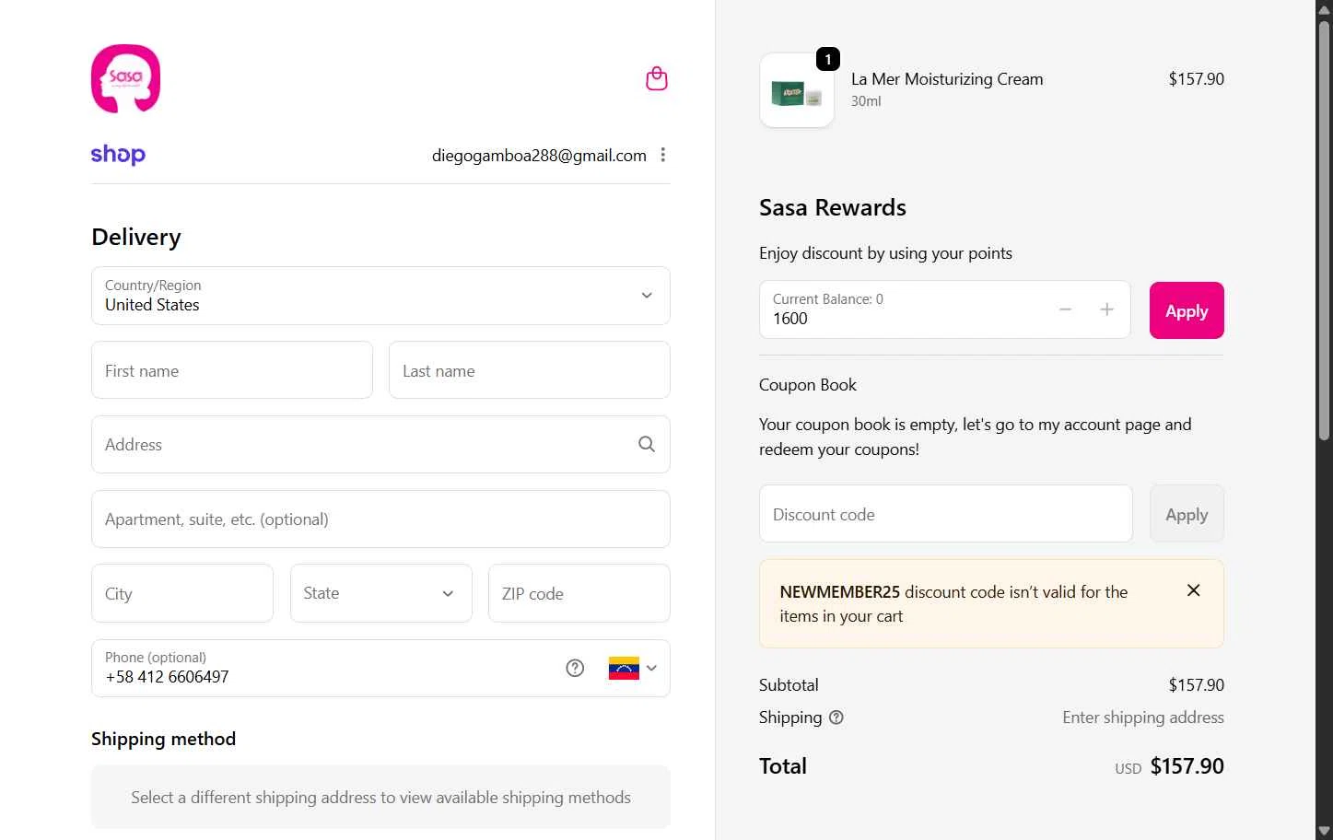Click the address search magnifier icon

coord(647,444)
